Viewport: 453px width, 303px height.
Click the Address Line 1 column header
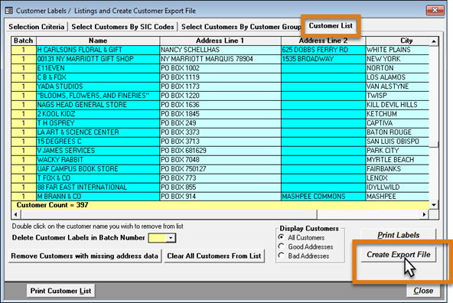click(220, 41)
